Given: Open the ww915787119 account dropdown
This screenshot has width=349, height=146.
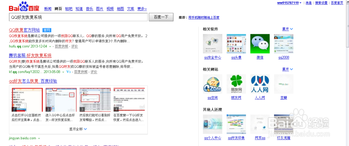Looking at the screenshot, I should tap(289, 3).
